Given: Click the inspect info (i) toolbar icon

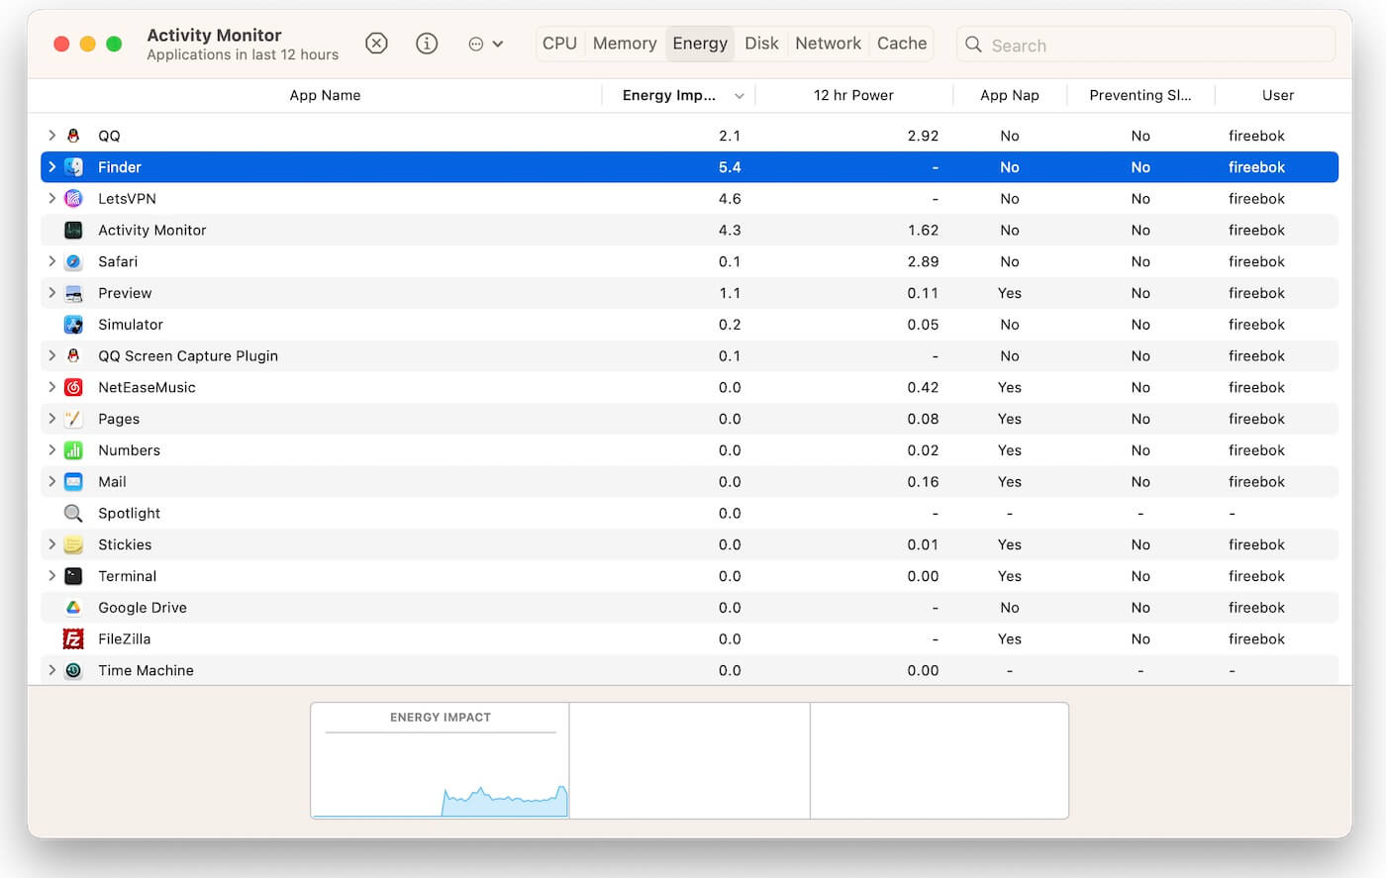Looking at the screenshot, I should tap(427, 44).
